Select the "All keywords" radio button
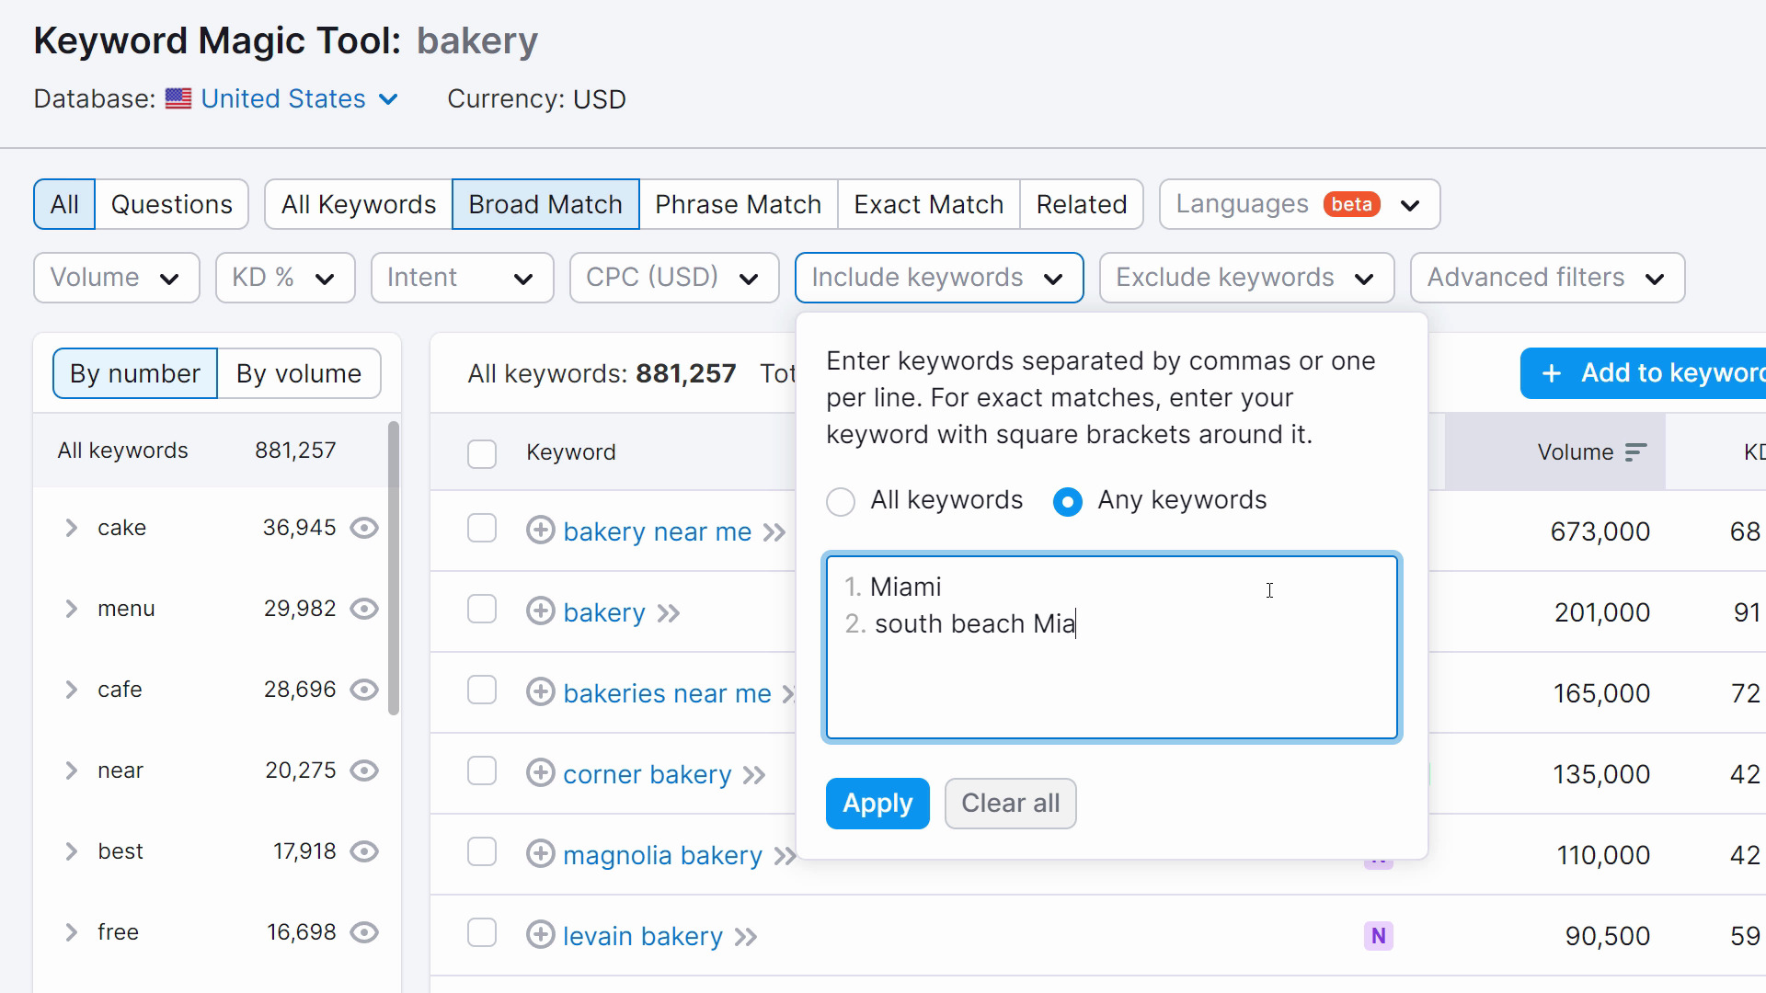Screen dimensions: 1766x993 pos(840,501)
